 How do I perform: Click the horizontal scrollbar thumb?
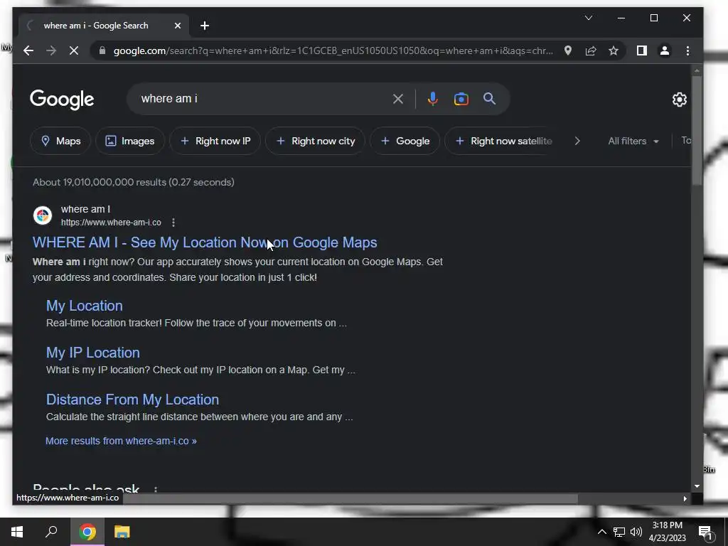click(x=350, y=498)
